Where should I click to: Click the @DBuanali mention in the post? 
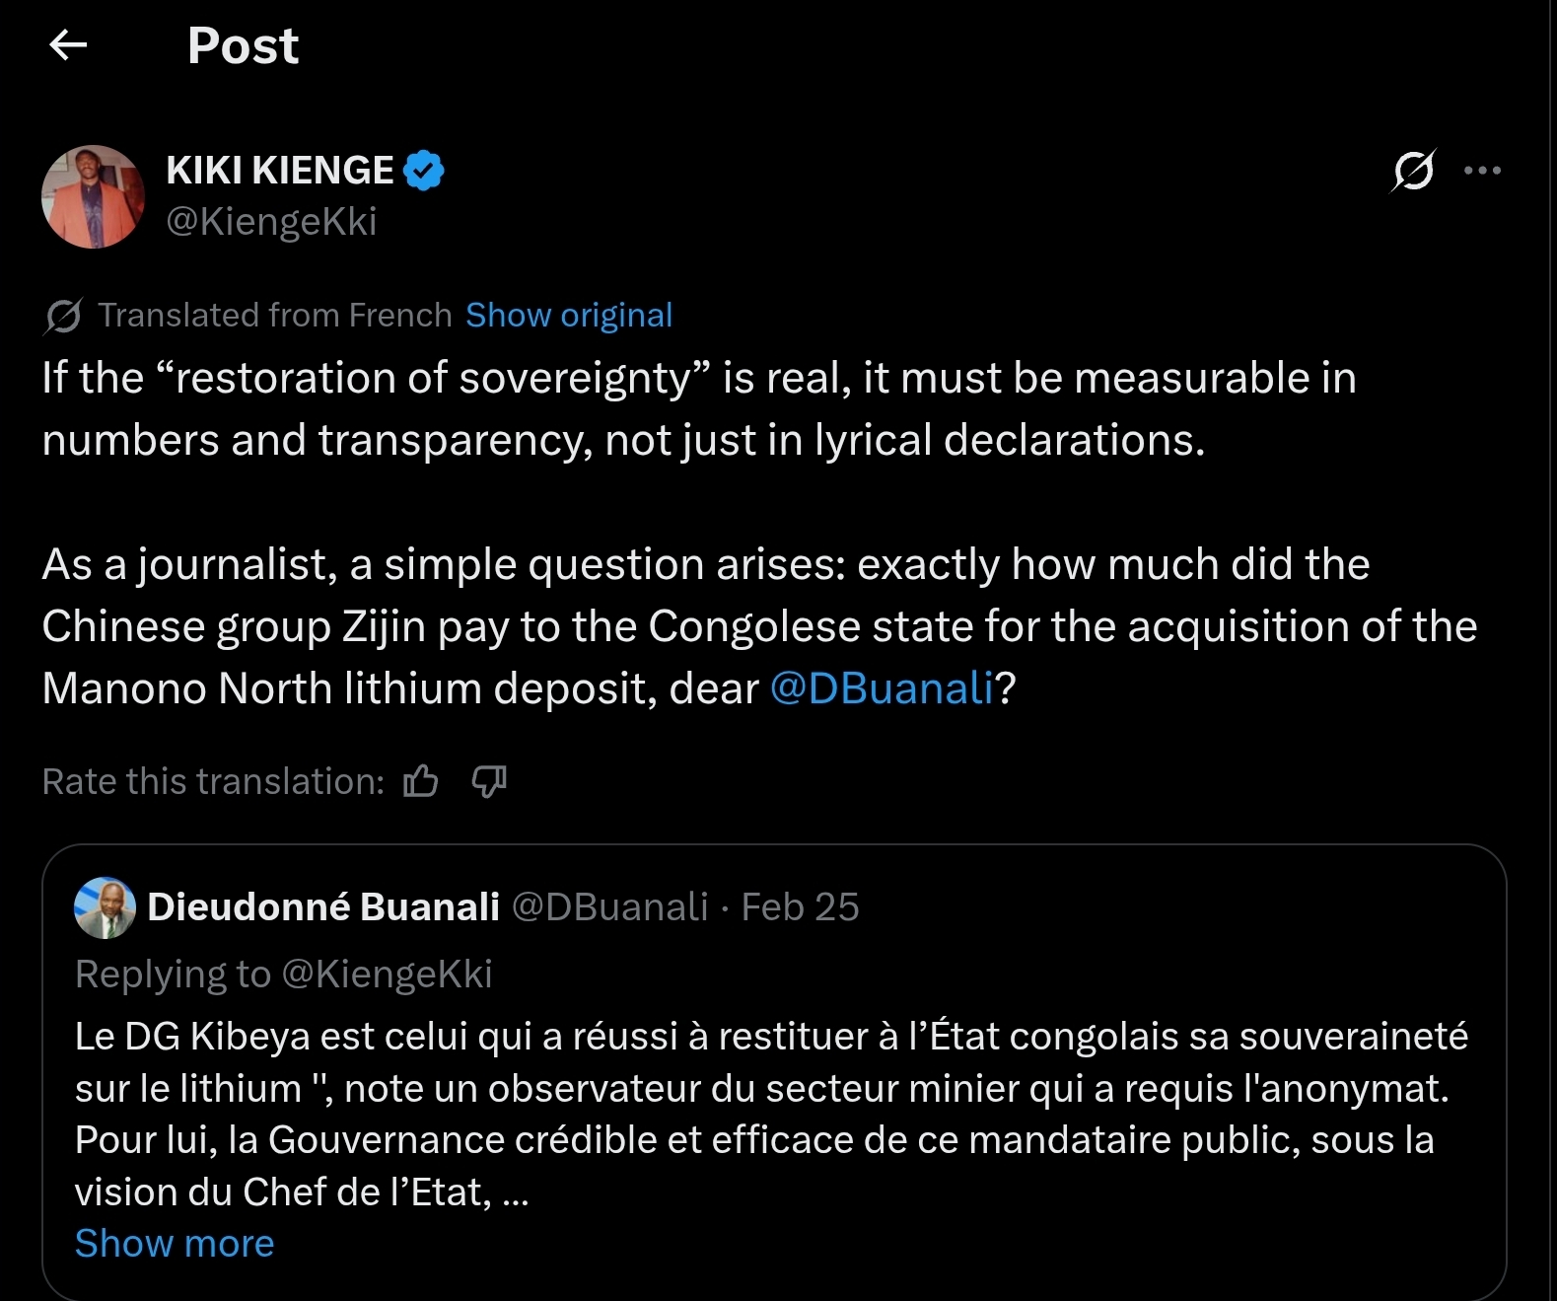click(881, 688)
